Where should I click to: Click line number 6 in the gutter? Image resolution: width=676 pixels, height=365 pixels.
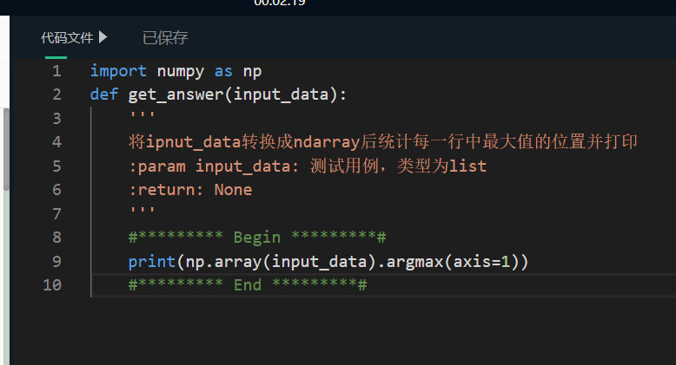pyautogui.click(x=56, y=190)
